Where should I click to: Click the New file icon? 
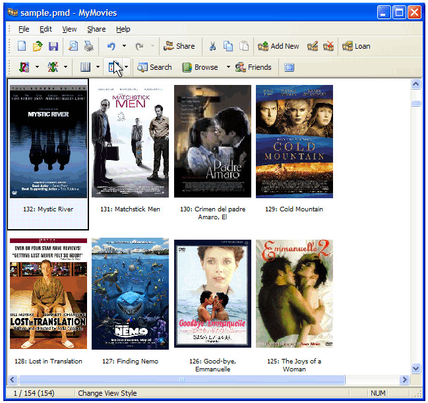(22, 46)
